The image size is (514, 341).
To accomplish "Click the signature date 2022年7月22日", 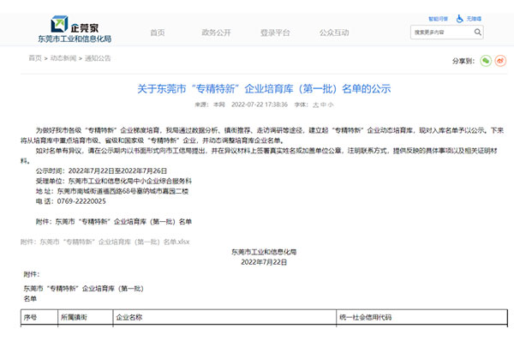I will (264, 262).
